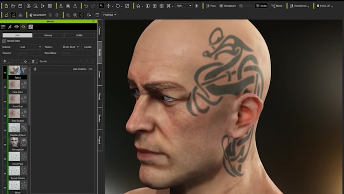Viewport: 344px width, 194px height.
Task: Click the merge layers icon
Action: (x=26, y=61)
